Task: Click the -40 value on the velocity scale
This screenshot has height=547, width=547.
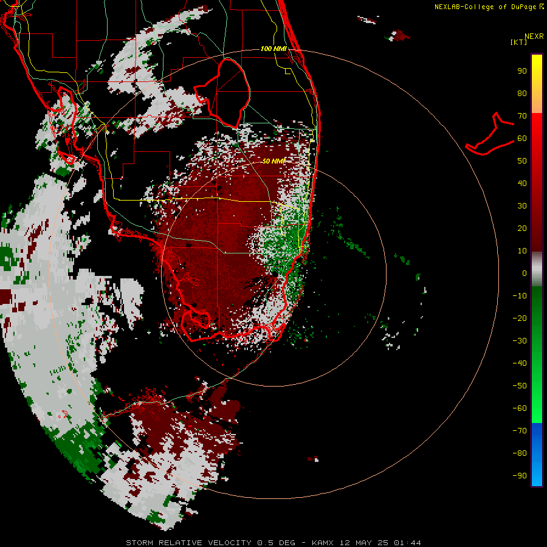Action: (520, 363)
